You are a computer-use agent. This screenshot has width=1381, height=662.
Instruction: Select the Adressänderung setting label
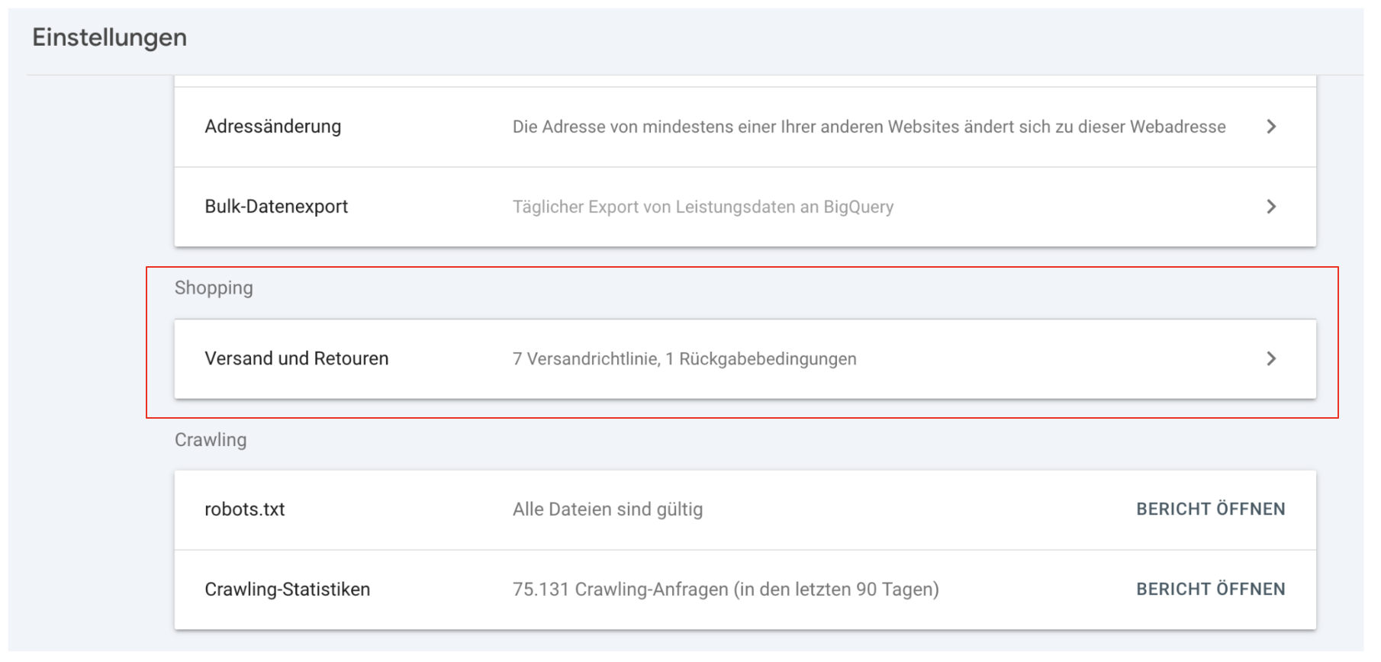272,127
